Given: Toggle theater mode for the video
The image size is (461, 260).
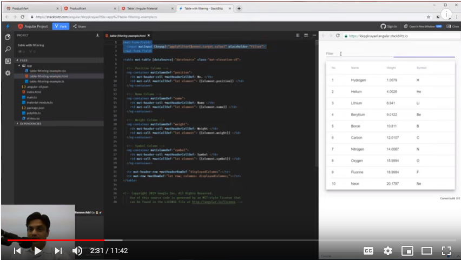Looking at the screenshot, I should tap(427, 251).
